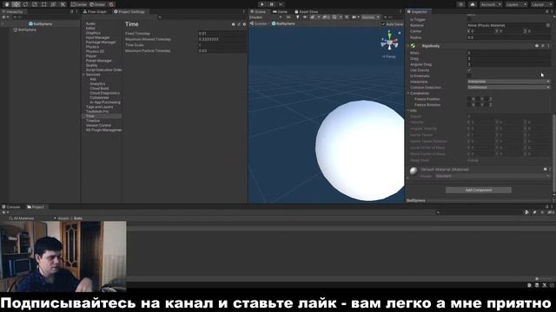Switch to the Asset Store tab

(x=307, y=11)
